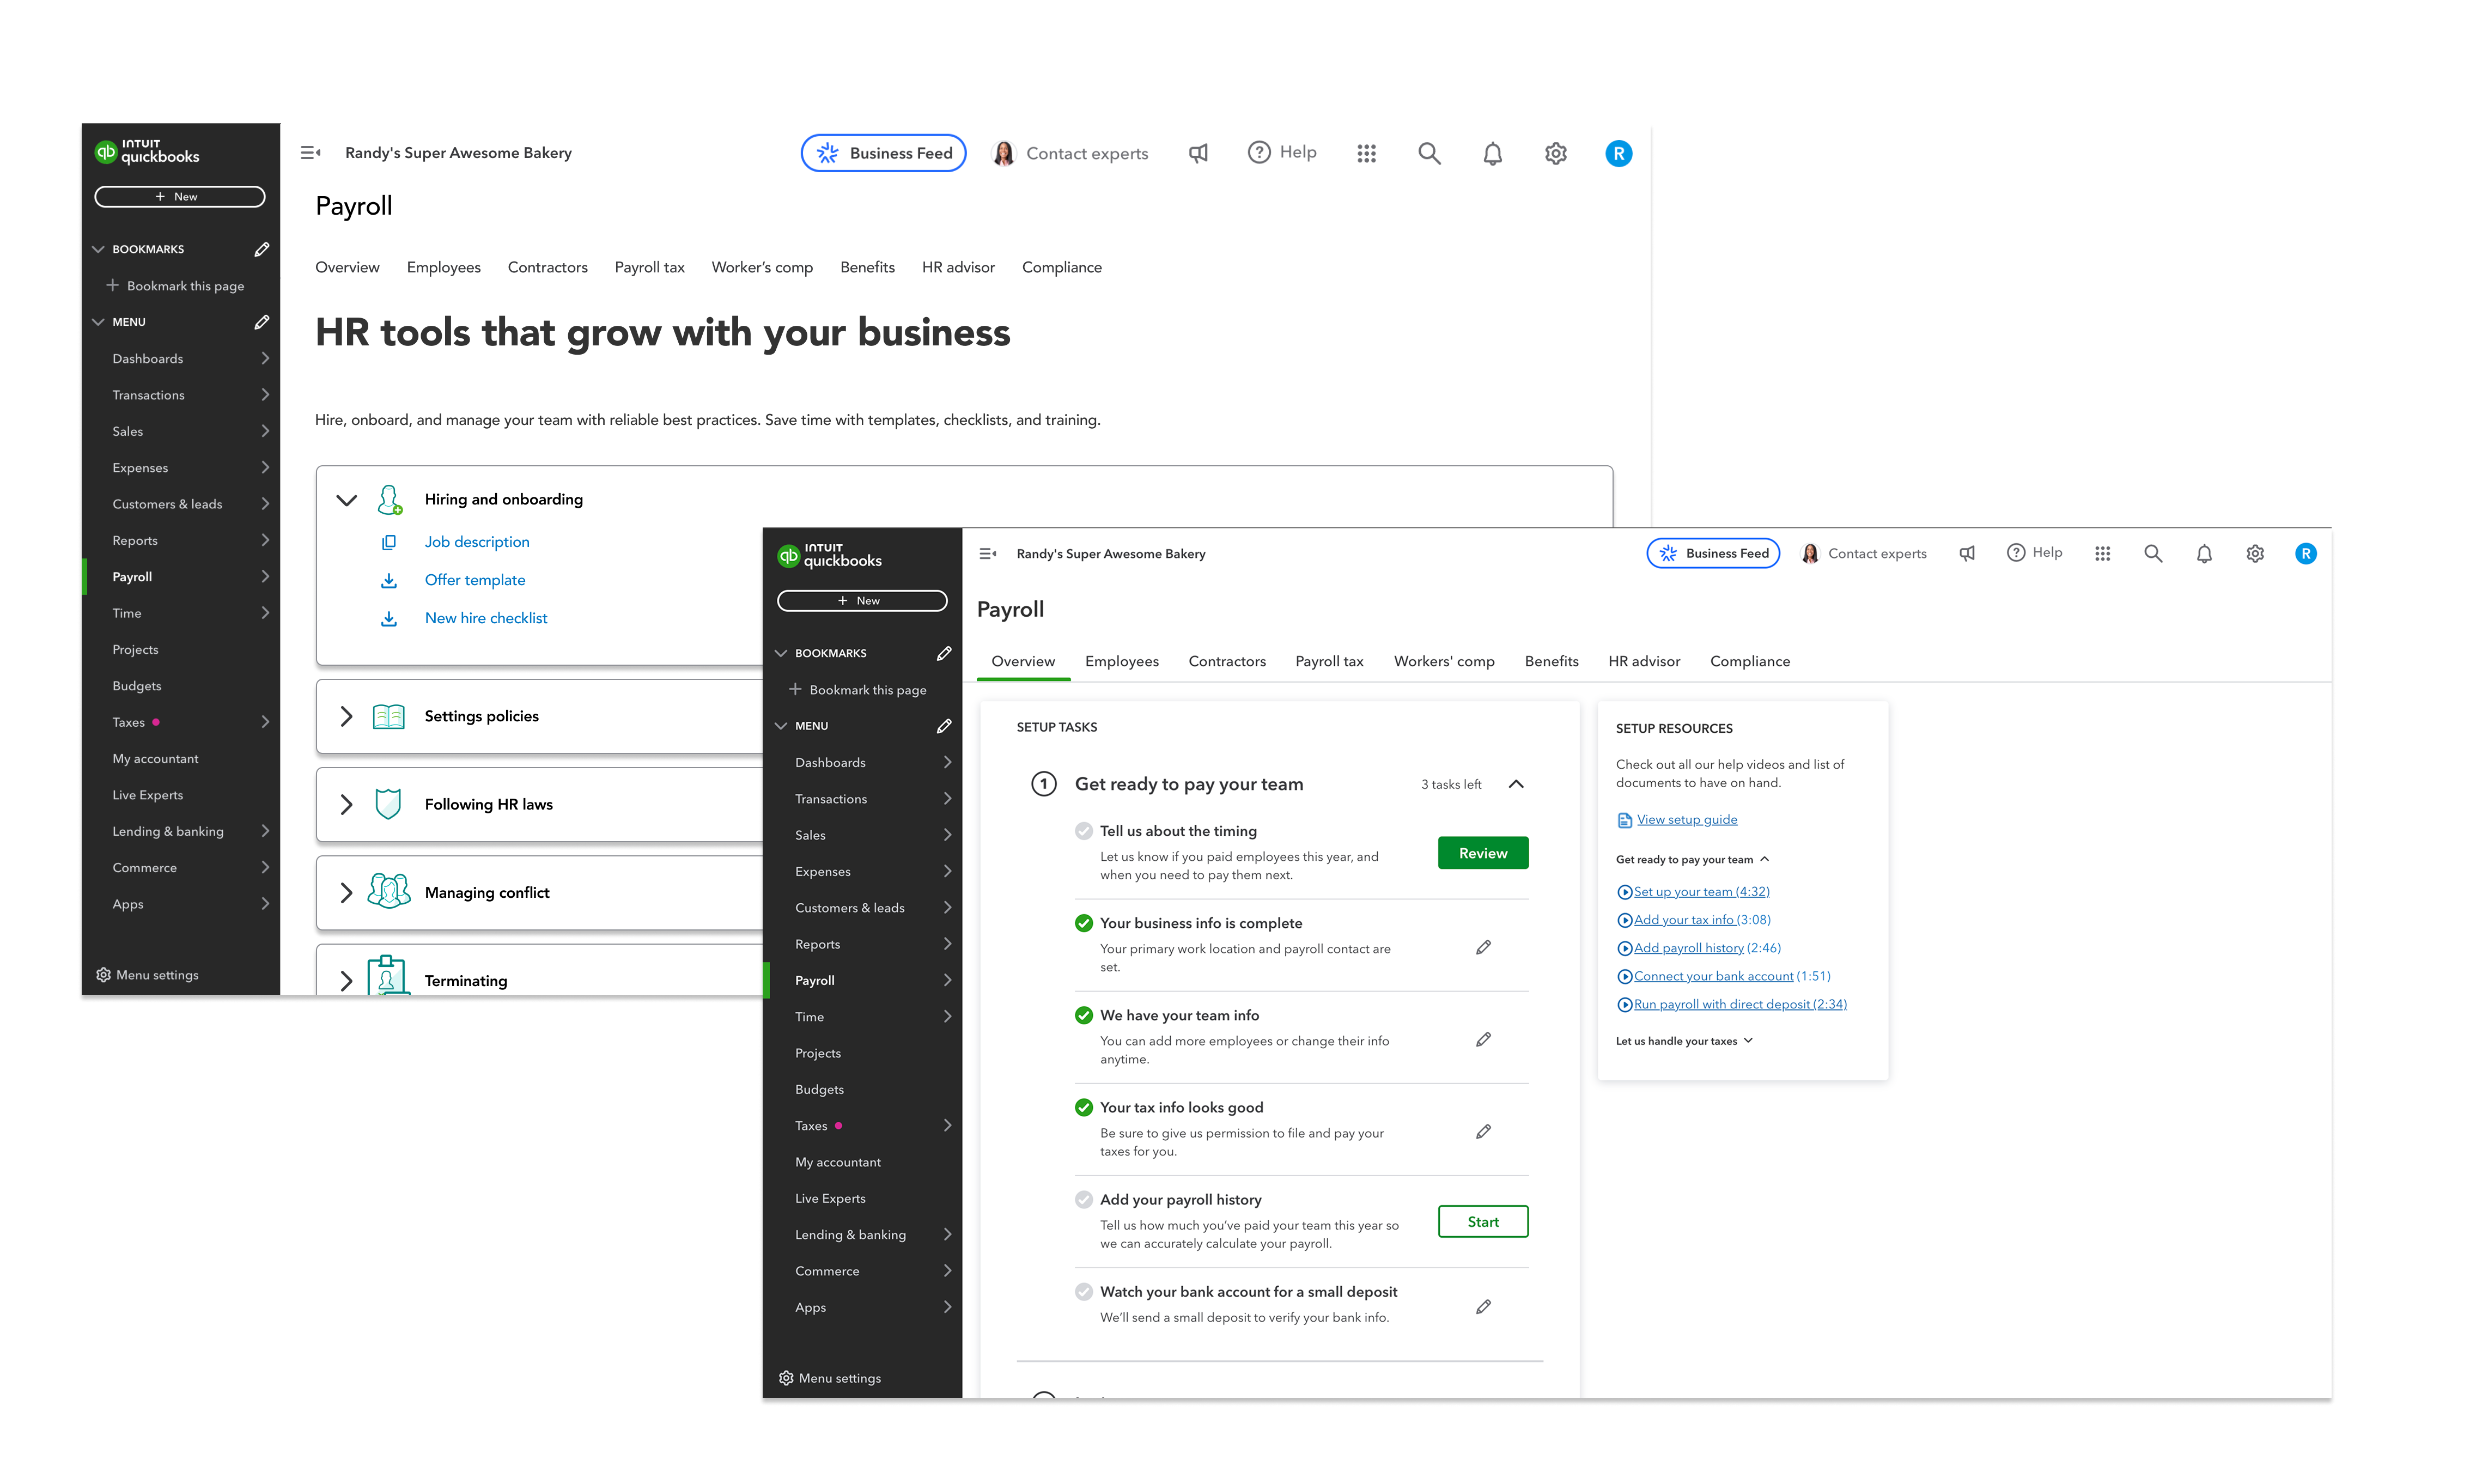Open the Compliance tab
The image size is (2482, 1484).
tap(1749, 661)
